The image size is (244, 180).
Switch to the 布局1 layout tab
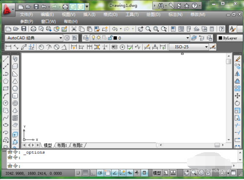coord(62,145)
